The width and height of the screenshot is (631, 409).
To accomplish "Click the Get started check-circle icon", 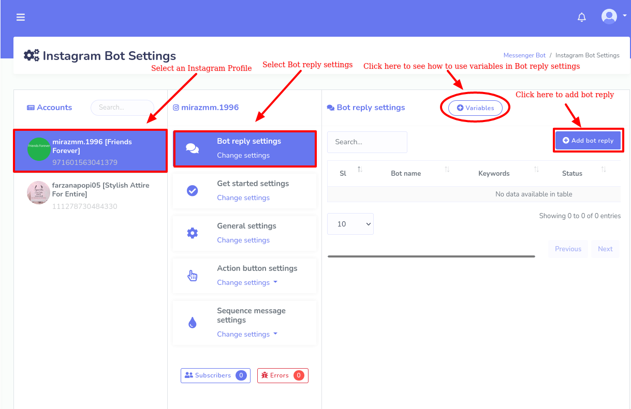I will pos(192,191).
